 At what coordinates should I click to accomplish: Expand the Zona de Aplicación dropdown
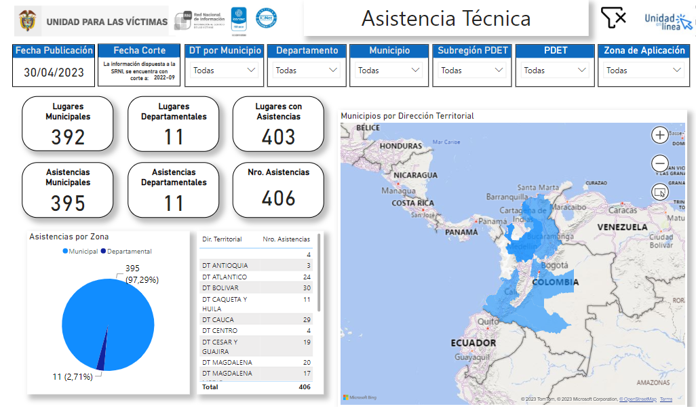[644, 70]
